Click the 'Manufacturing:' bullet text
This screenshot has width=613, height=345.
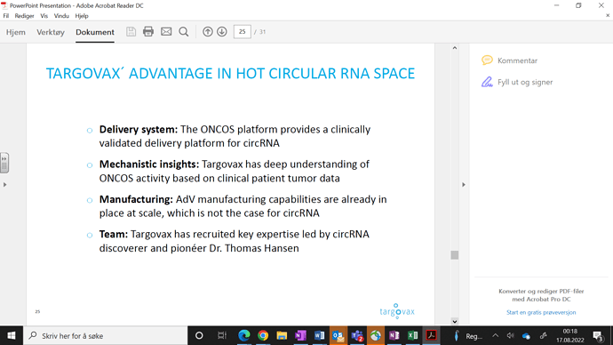[136, 199]
